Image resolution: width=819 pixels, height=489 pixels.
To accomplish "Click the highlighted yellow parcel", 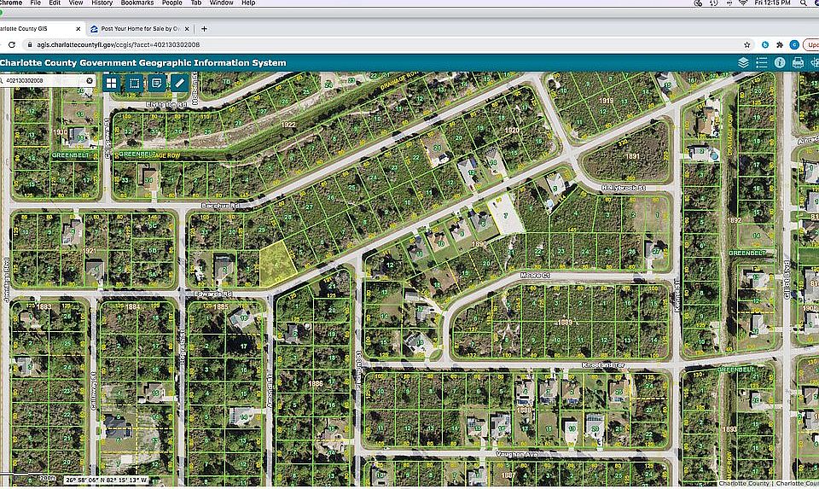I will click(275, 263).
